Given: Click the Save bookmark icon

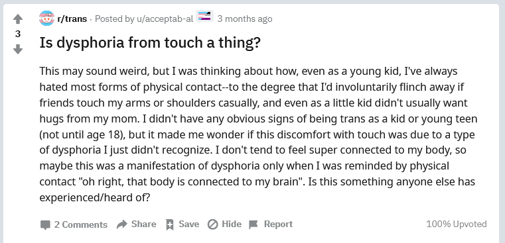Looking at the screenshot, I should 169,224.
